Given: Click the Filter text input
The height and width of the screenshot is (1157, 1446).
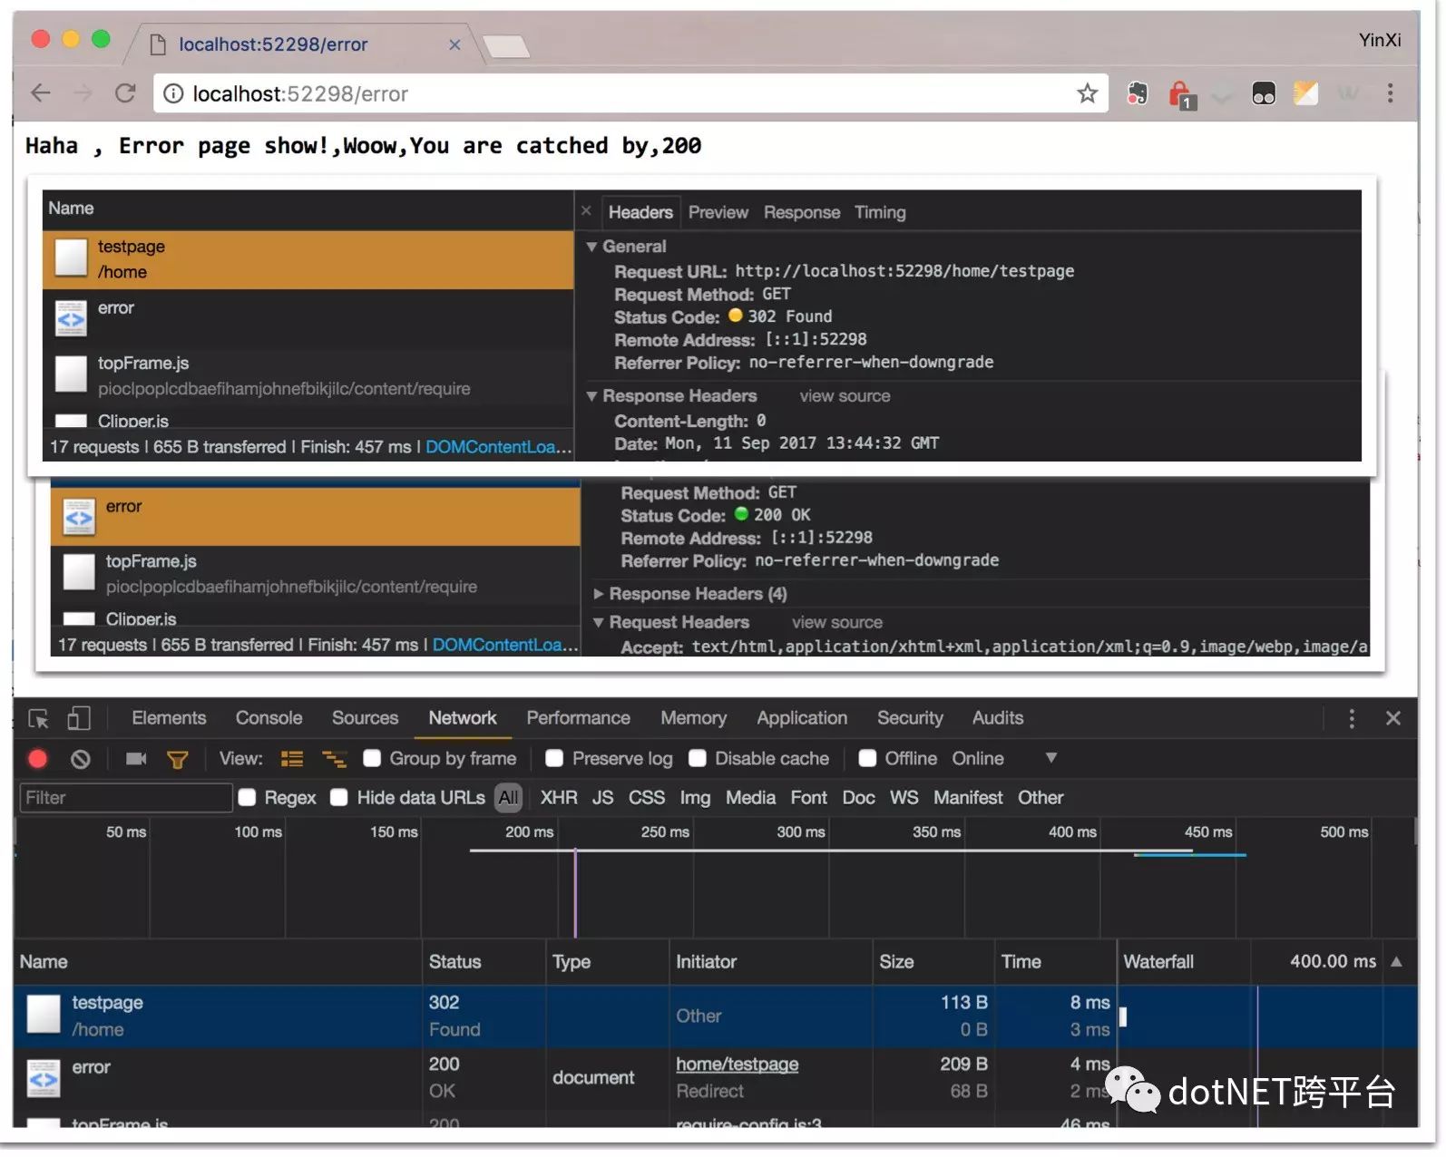Looking at the screenshot, I should tap(126, 798).
